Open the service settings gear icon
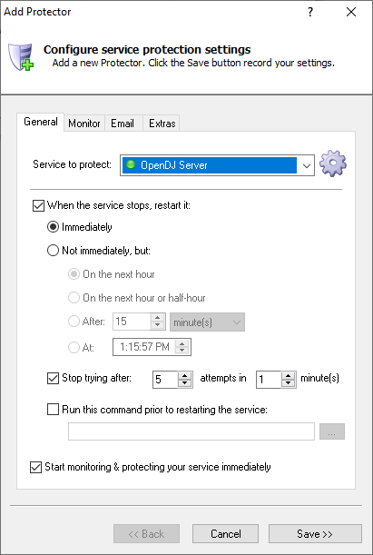Image resolution: width=373 pixels, height=555 pixels. 333,164
